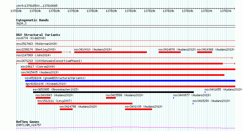The height and width of the screenshot is (131, 243).
Task: Open nsv3415290 (Audano2019) label
Action: pos(211,101)
